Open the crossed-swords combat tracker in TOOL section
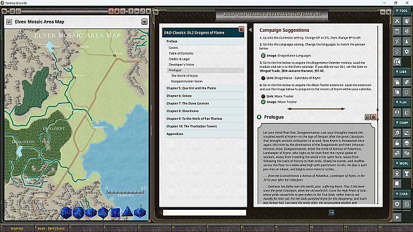413x232 pixels. pyautogui.click(x=397, y=21)
